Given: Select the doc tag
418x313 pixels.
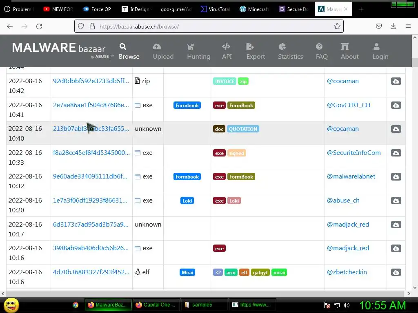Looking at the screenshot, I should click(x=219, y=129).
